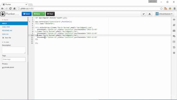
Task: Click the Tags label
Action: coord(4,56)
